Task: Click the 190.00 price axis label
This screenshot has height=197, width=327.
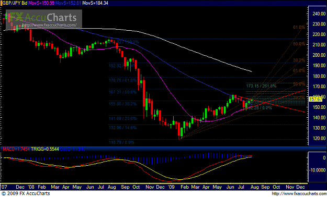Action: click(319, 66)
